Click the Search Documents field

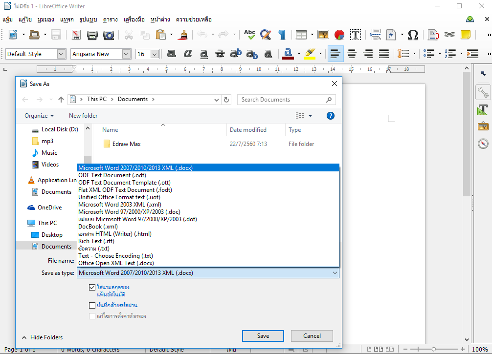pyautogui.click(x=287, y=100)
